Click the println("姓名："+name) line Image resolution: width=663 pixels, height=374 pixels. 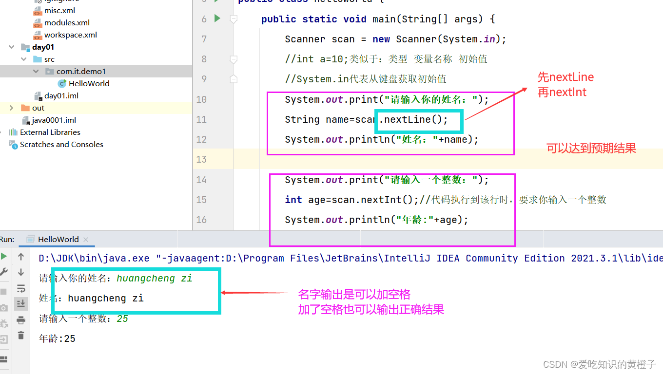coord(382,140)
